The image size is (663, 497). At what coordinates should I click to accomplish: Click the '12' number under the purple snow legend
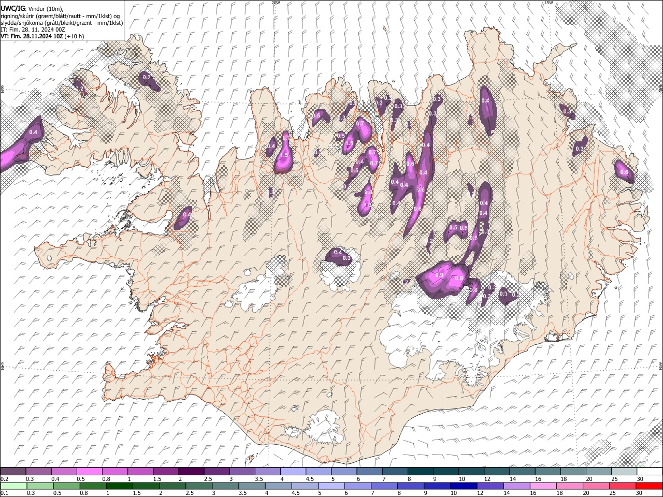click(x=488, y=479)
